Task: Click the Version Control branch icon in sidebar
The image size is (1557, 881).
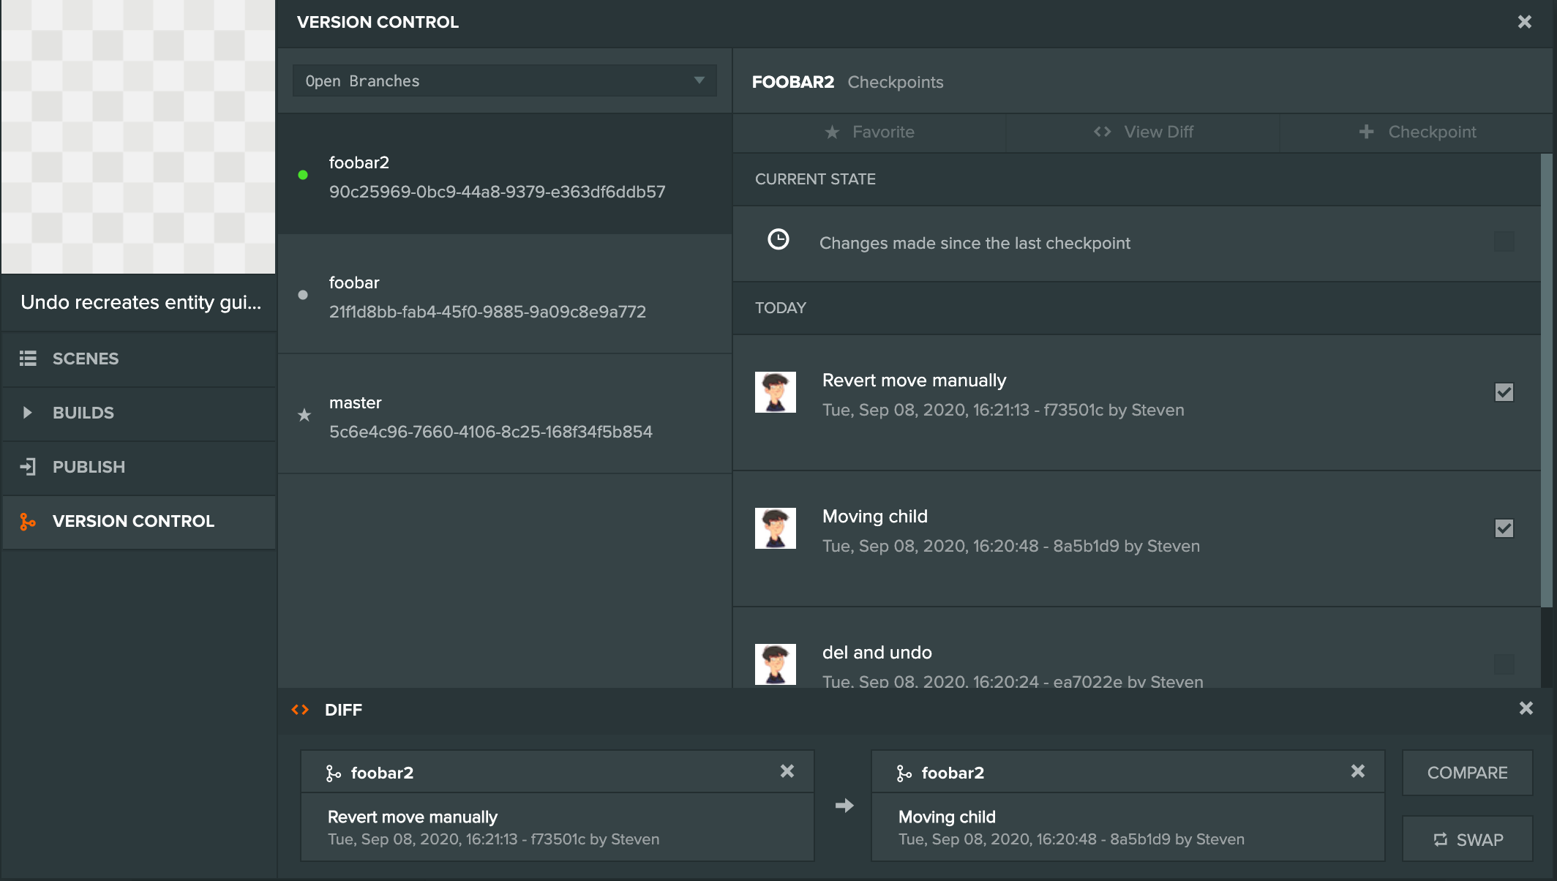Action: point(29,521)
